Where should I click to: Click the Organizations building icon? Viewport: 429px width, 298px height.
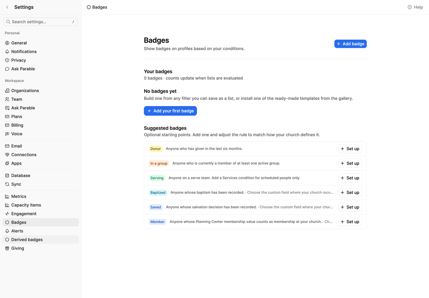click(7, 91)
